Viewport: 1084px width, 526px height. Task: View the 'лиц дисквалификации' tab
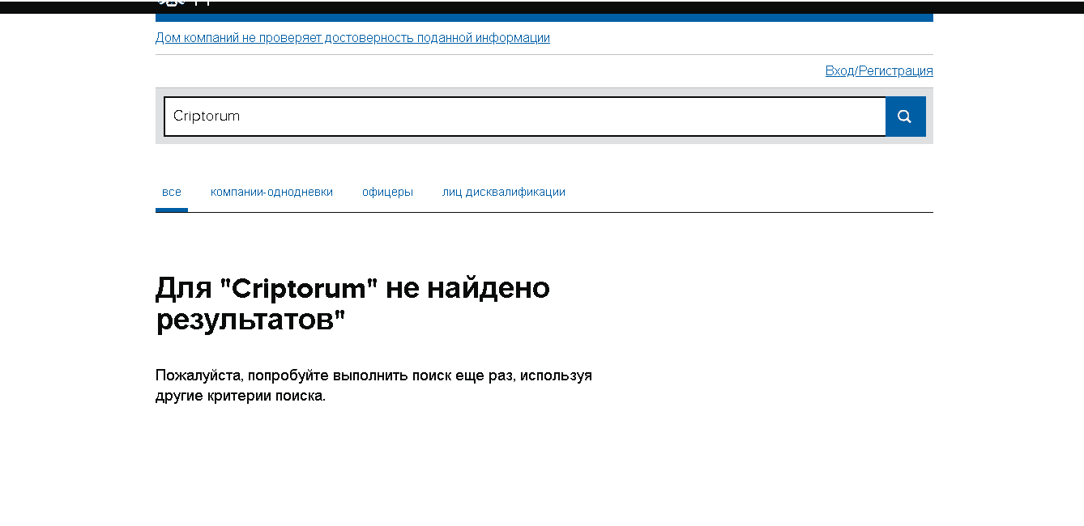[503, 192]
